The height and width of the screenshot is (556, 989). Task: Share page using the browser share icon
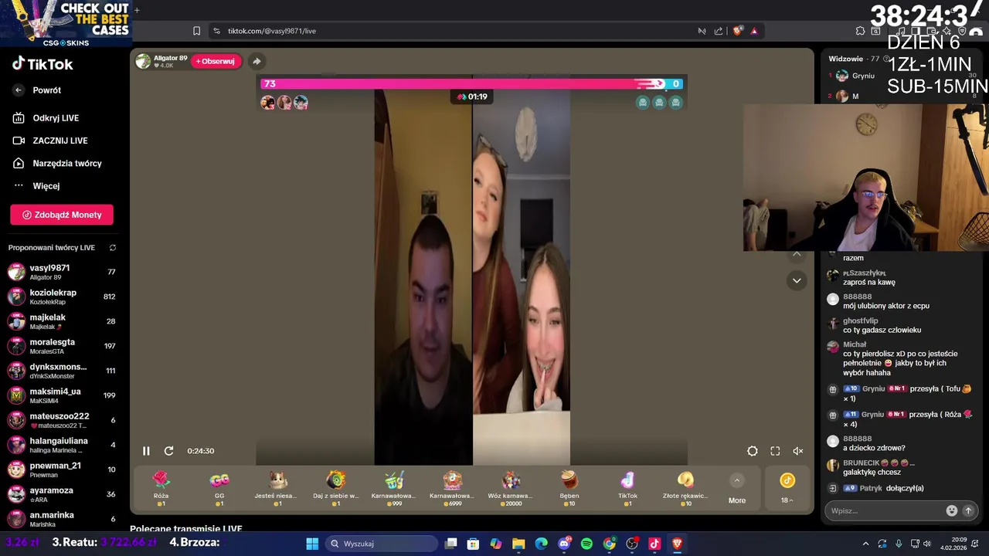point(719,31)
